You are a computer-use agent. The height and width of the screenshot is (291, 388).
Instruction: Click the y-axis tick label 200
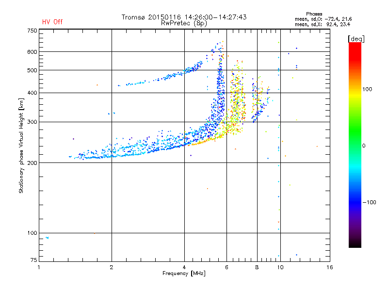[x=32, y=163]
